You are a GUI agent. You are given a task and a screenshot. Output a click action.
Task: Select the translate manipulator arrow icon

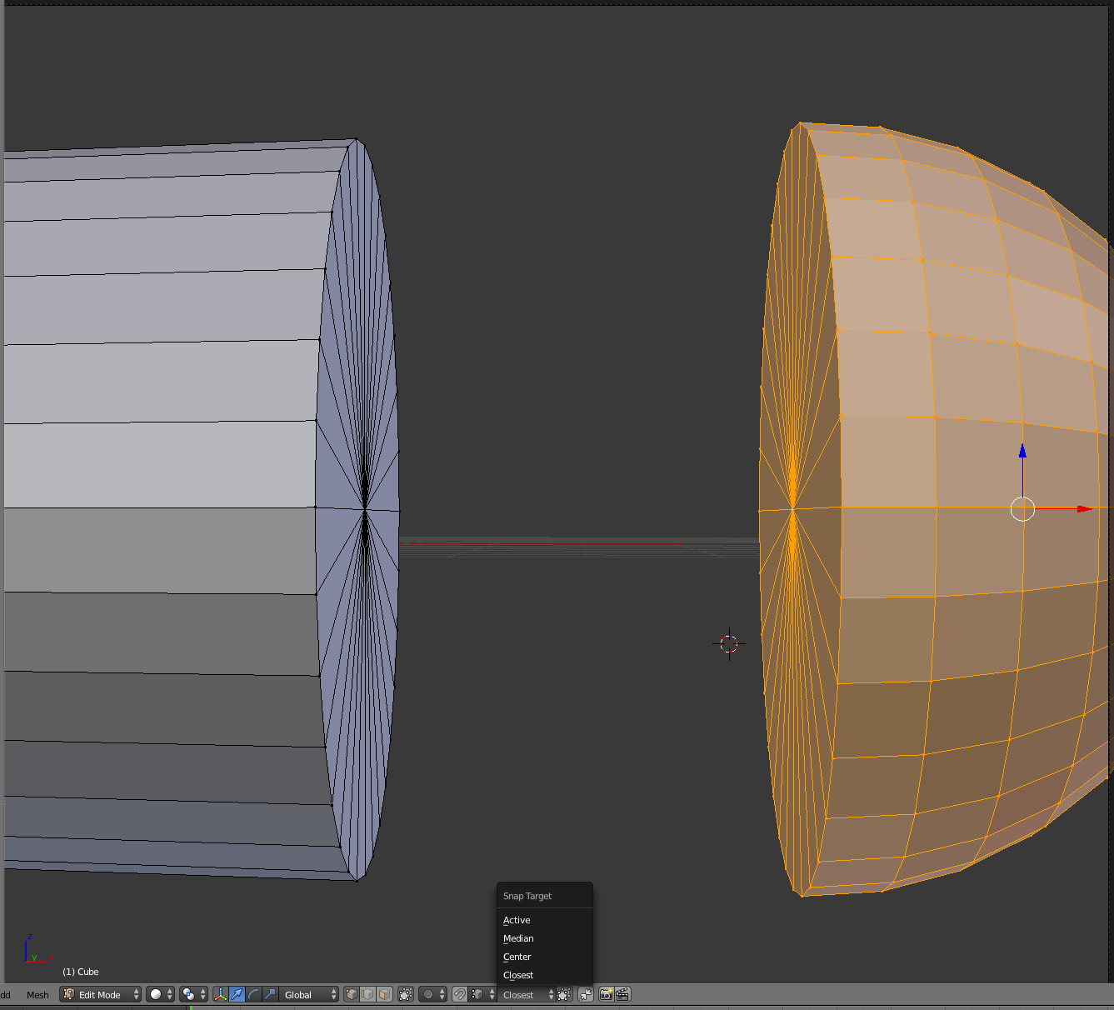(x=237, y=994)
